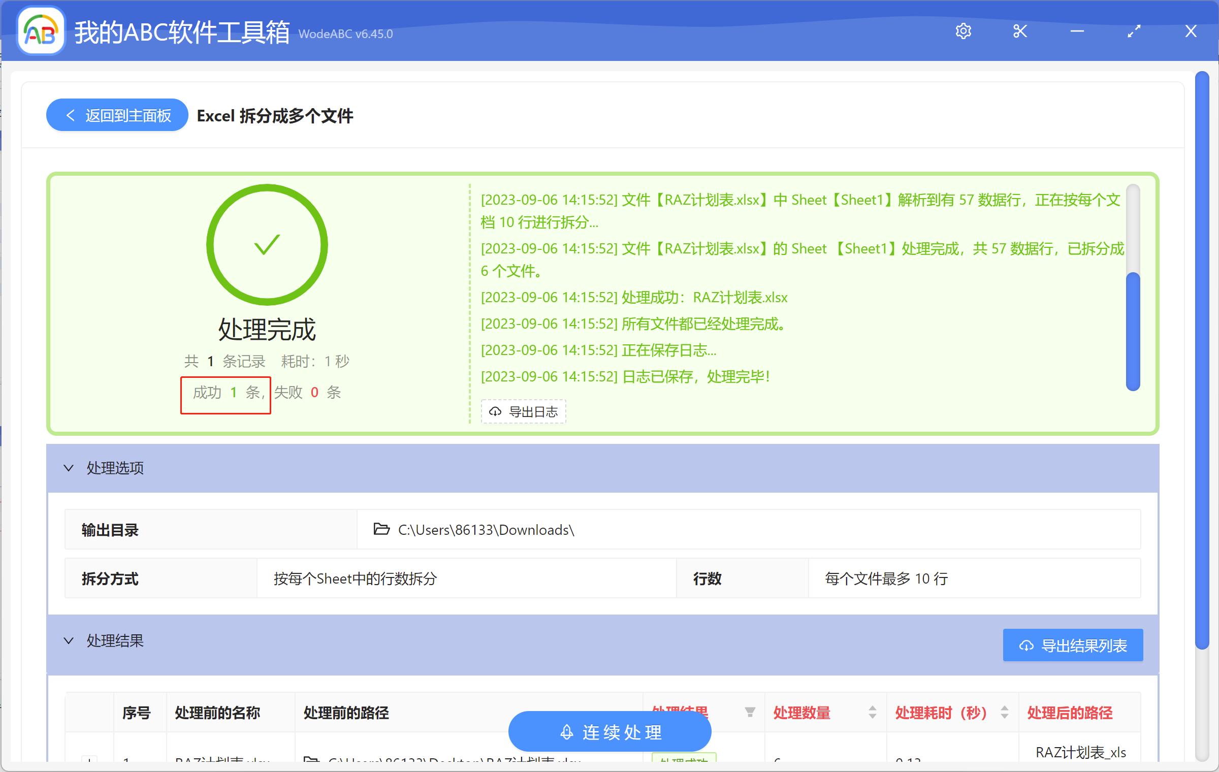Click the scissors icon in the title bar
This screenshot has width=1219, height=772.
tap(1020, 31)
